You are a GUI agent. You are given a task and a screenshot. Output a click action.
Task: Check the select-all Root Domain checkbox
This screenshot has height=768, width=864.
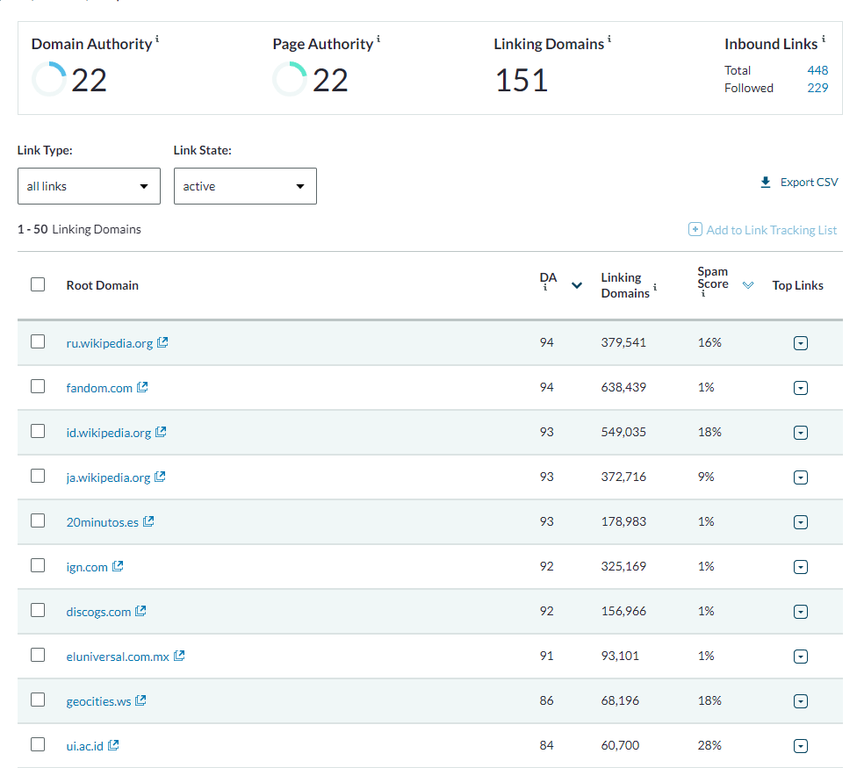(38, 284)
